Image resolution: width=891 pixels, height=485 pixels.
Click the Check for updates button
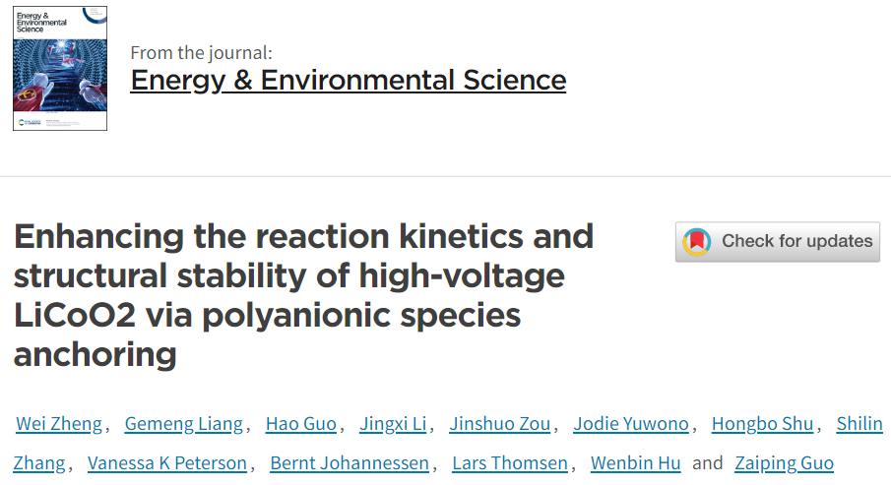pos(778,242)
